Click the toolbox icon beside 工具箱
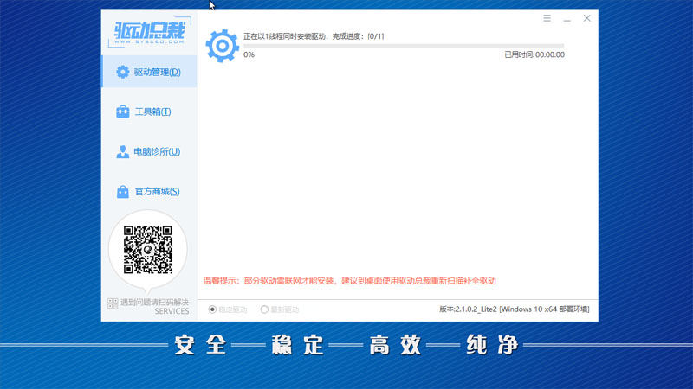 pyautogui.click(x=122, y=112)
